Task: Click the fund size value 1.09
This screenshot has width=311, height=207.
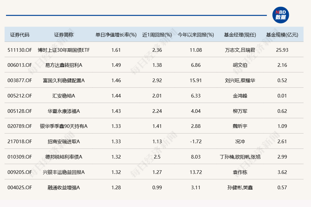Action: coord(282,126)
